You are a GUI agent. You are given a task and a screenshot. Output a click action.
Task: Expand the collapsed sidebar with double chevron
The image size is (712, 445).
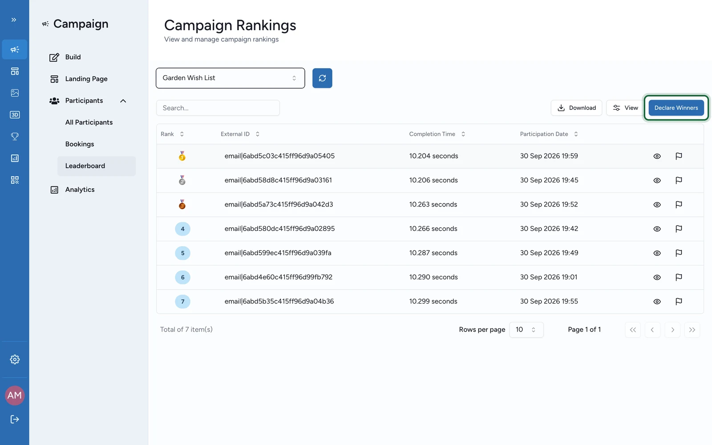coord(14,20)
